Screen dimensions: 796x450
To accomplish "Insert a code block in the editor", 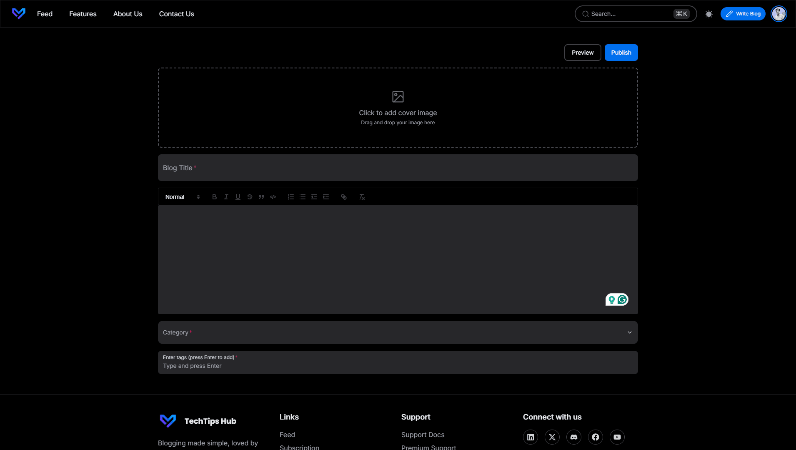I will point(273,197).
